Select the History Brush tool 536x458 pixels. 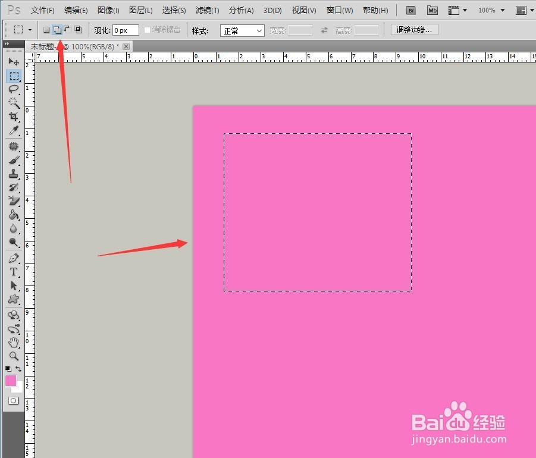(14, 187)
